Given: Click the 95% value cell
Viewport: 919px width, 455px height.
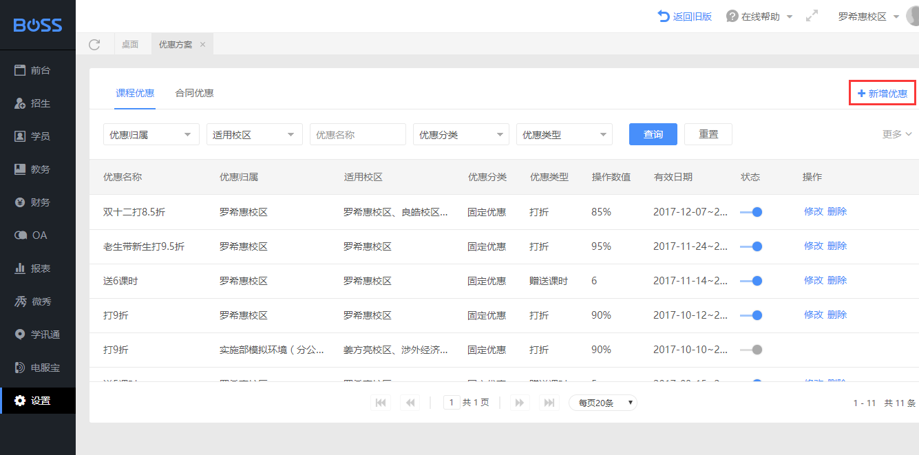Looking at the screenshot, I should [x=601, y=246].
